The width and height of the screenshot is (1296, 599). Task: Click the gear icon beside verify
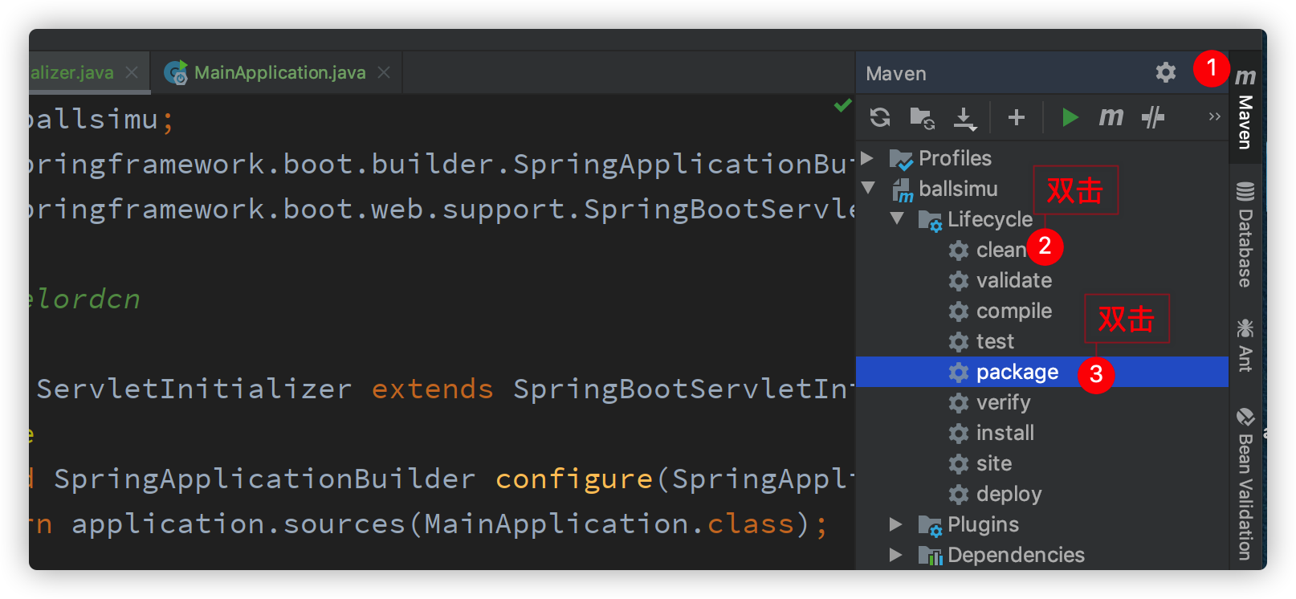(x=959, y=403)
